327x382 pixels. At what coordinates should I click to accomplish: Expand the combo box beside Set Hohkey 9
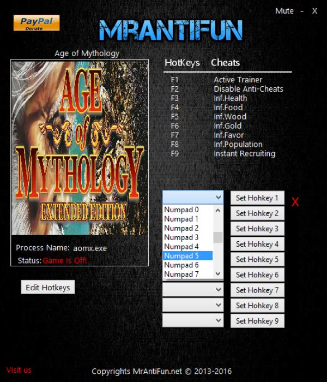[x=193, y=320]
